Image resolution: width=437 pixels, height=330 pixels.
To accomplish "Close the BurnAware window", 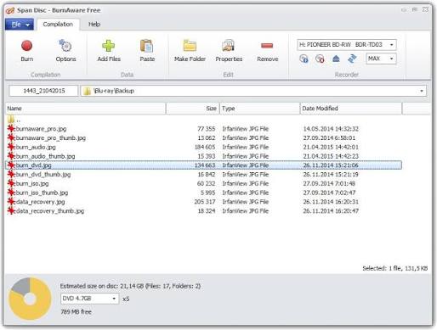I will [x=425, y=9].
